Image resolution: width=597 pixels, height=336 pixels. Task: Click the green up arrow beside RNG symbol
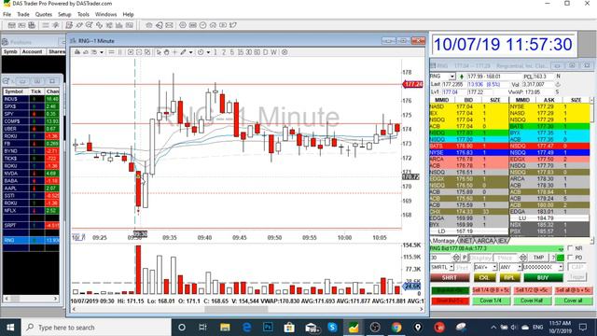click(x=462, y=77)
